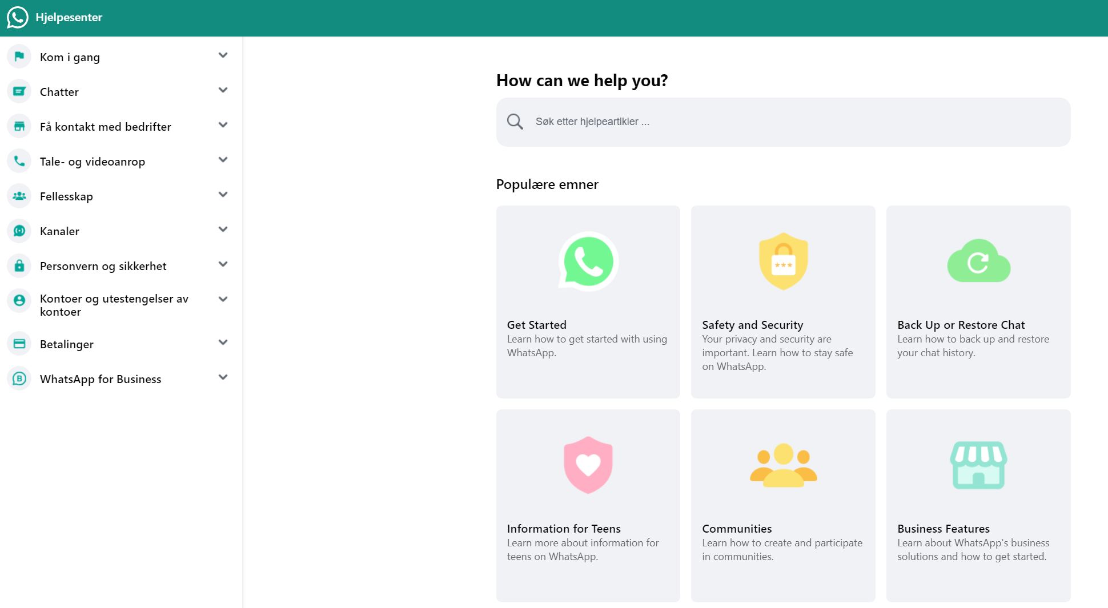This screenshot has height=608, width=1108.
Task: Click the phone icon for Tale- og videoanrop
Action: (x=19, y=161)
